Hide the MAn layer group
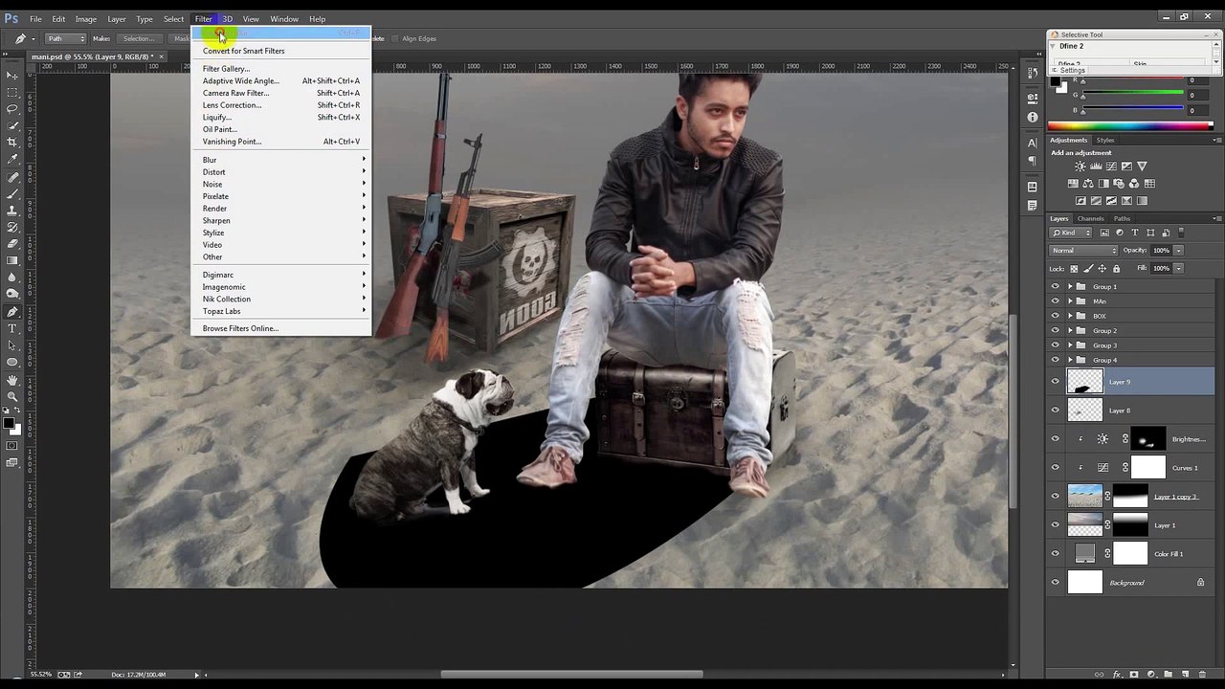 pyautogui.click(x=1056, y=301)
